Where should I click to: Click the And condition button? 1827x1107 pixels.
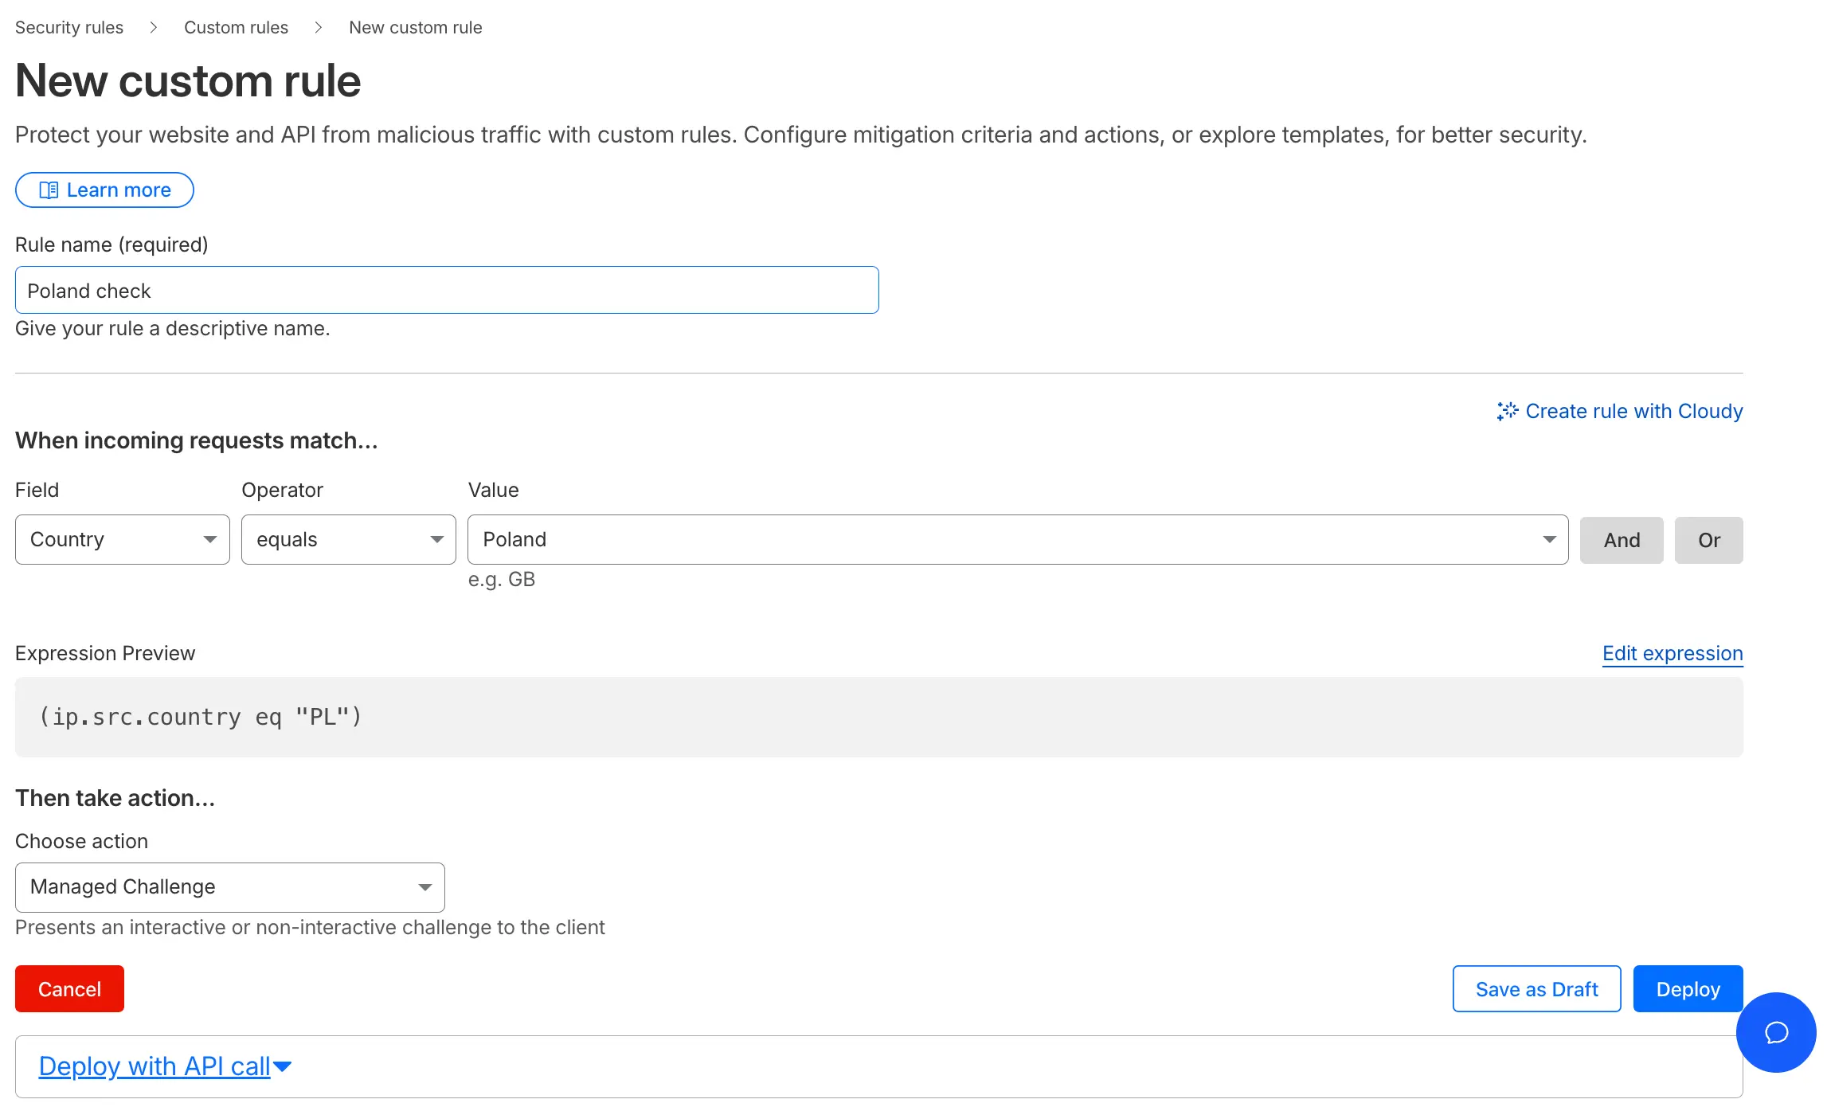[1621, 540]
